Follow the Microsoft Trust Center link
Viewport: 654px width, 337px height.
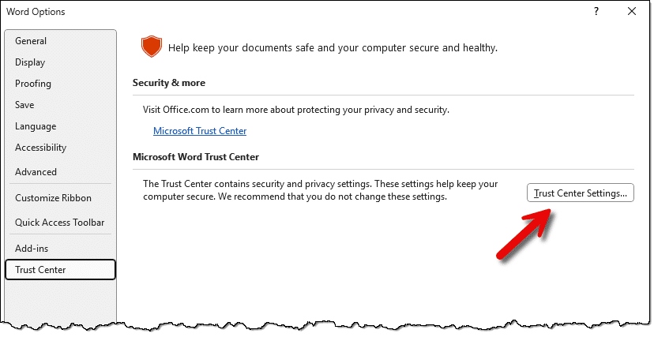[x=200, y=131]
